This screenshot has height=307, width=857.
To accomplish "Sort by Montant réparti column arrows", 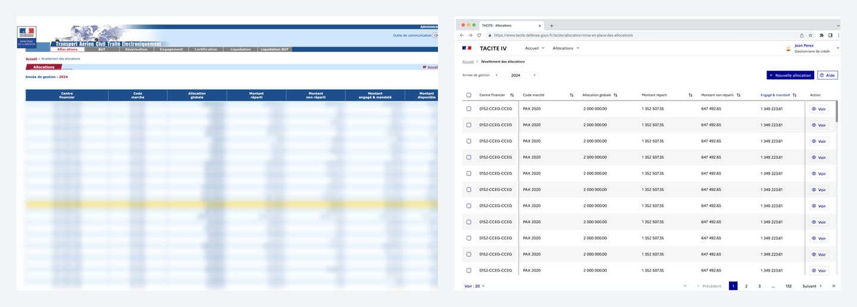I will click(690, 95).
